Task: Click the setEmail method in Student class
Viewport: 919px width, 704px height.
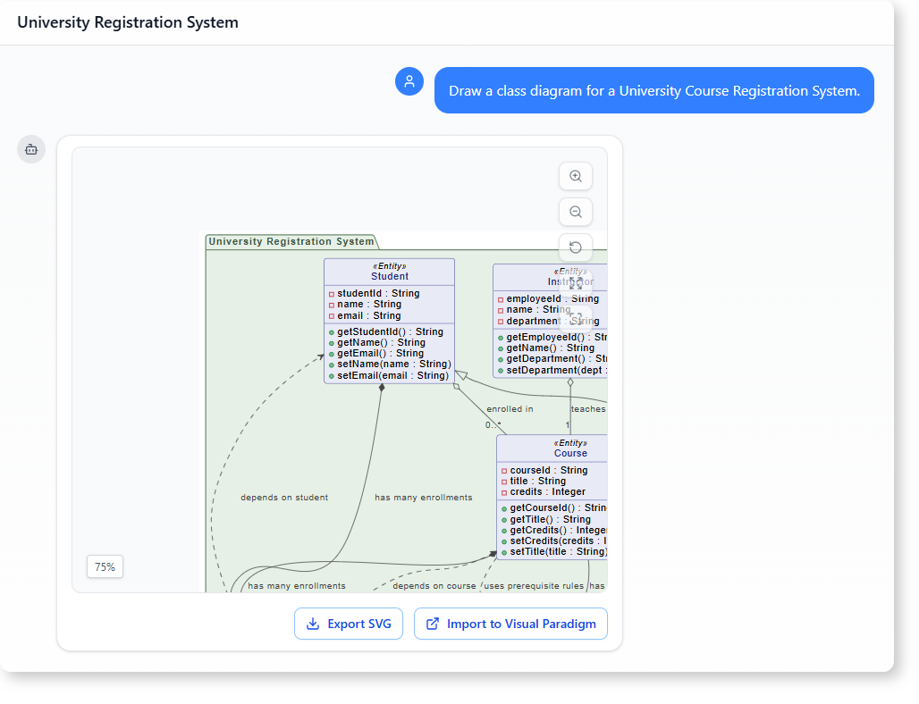Action: click(392, 375)
